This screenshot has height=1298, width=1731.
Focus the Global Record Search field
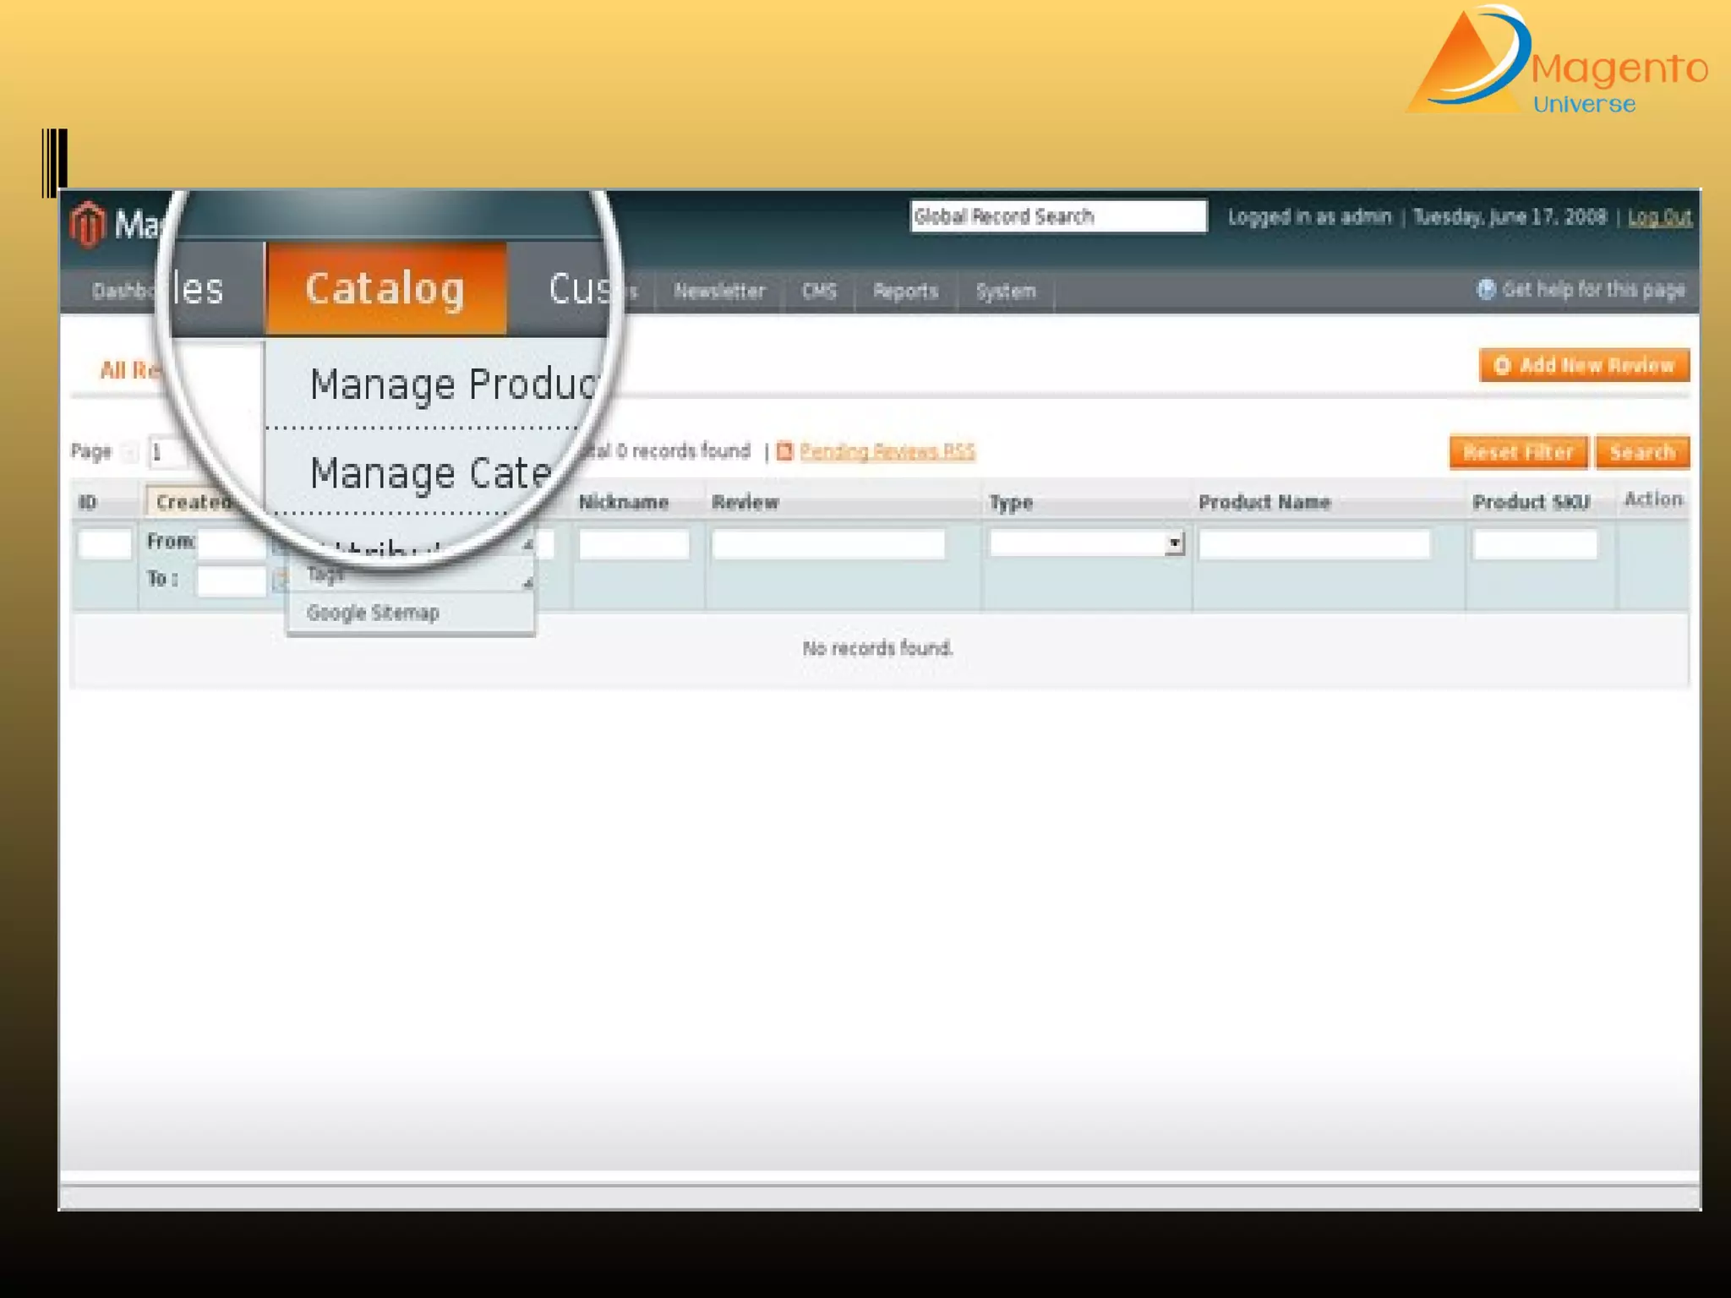(x=1057, y=216)
